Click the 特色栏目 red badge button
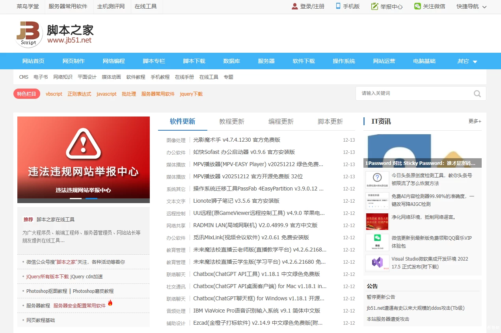The height and width of the screenshot is (333, 501). pos(27,94)
